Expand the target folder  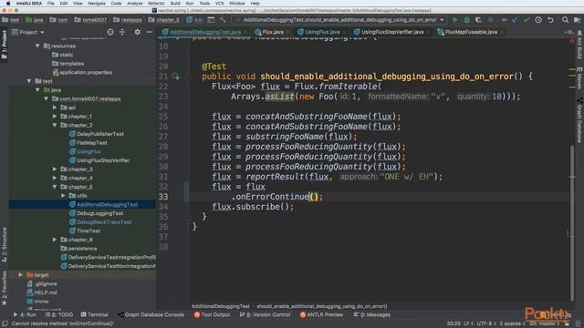20,275
